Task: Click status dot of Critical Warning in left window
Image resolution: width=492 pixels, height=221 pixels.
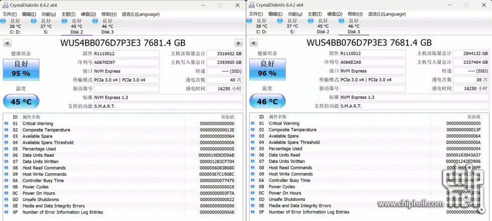Action: pyautogui.click(x=6, y=124)
